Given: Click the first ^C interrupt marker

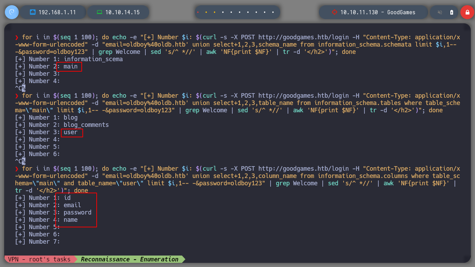Looking at the screenshot, I should pos(20,88).
